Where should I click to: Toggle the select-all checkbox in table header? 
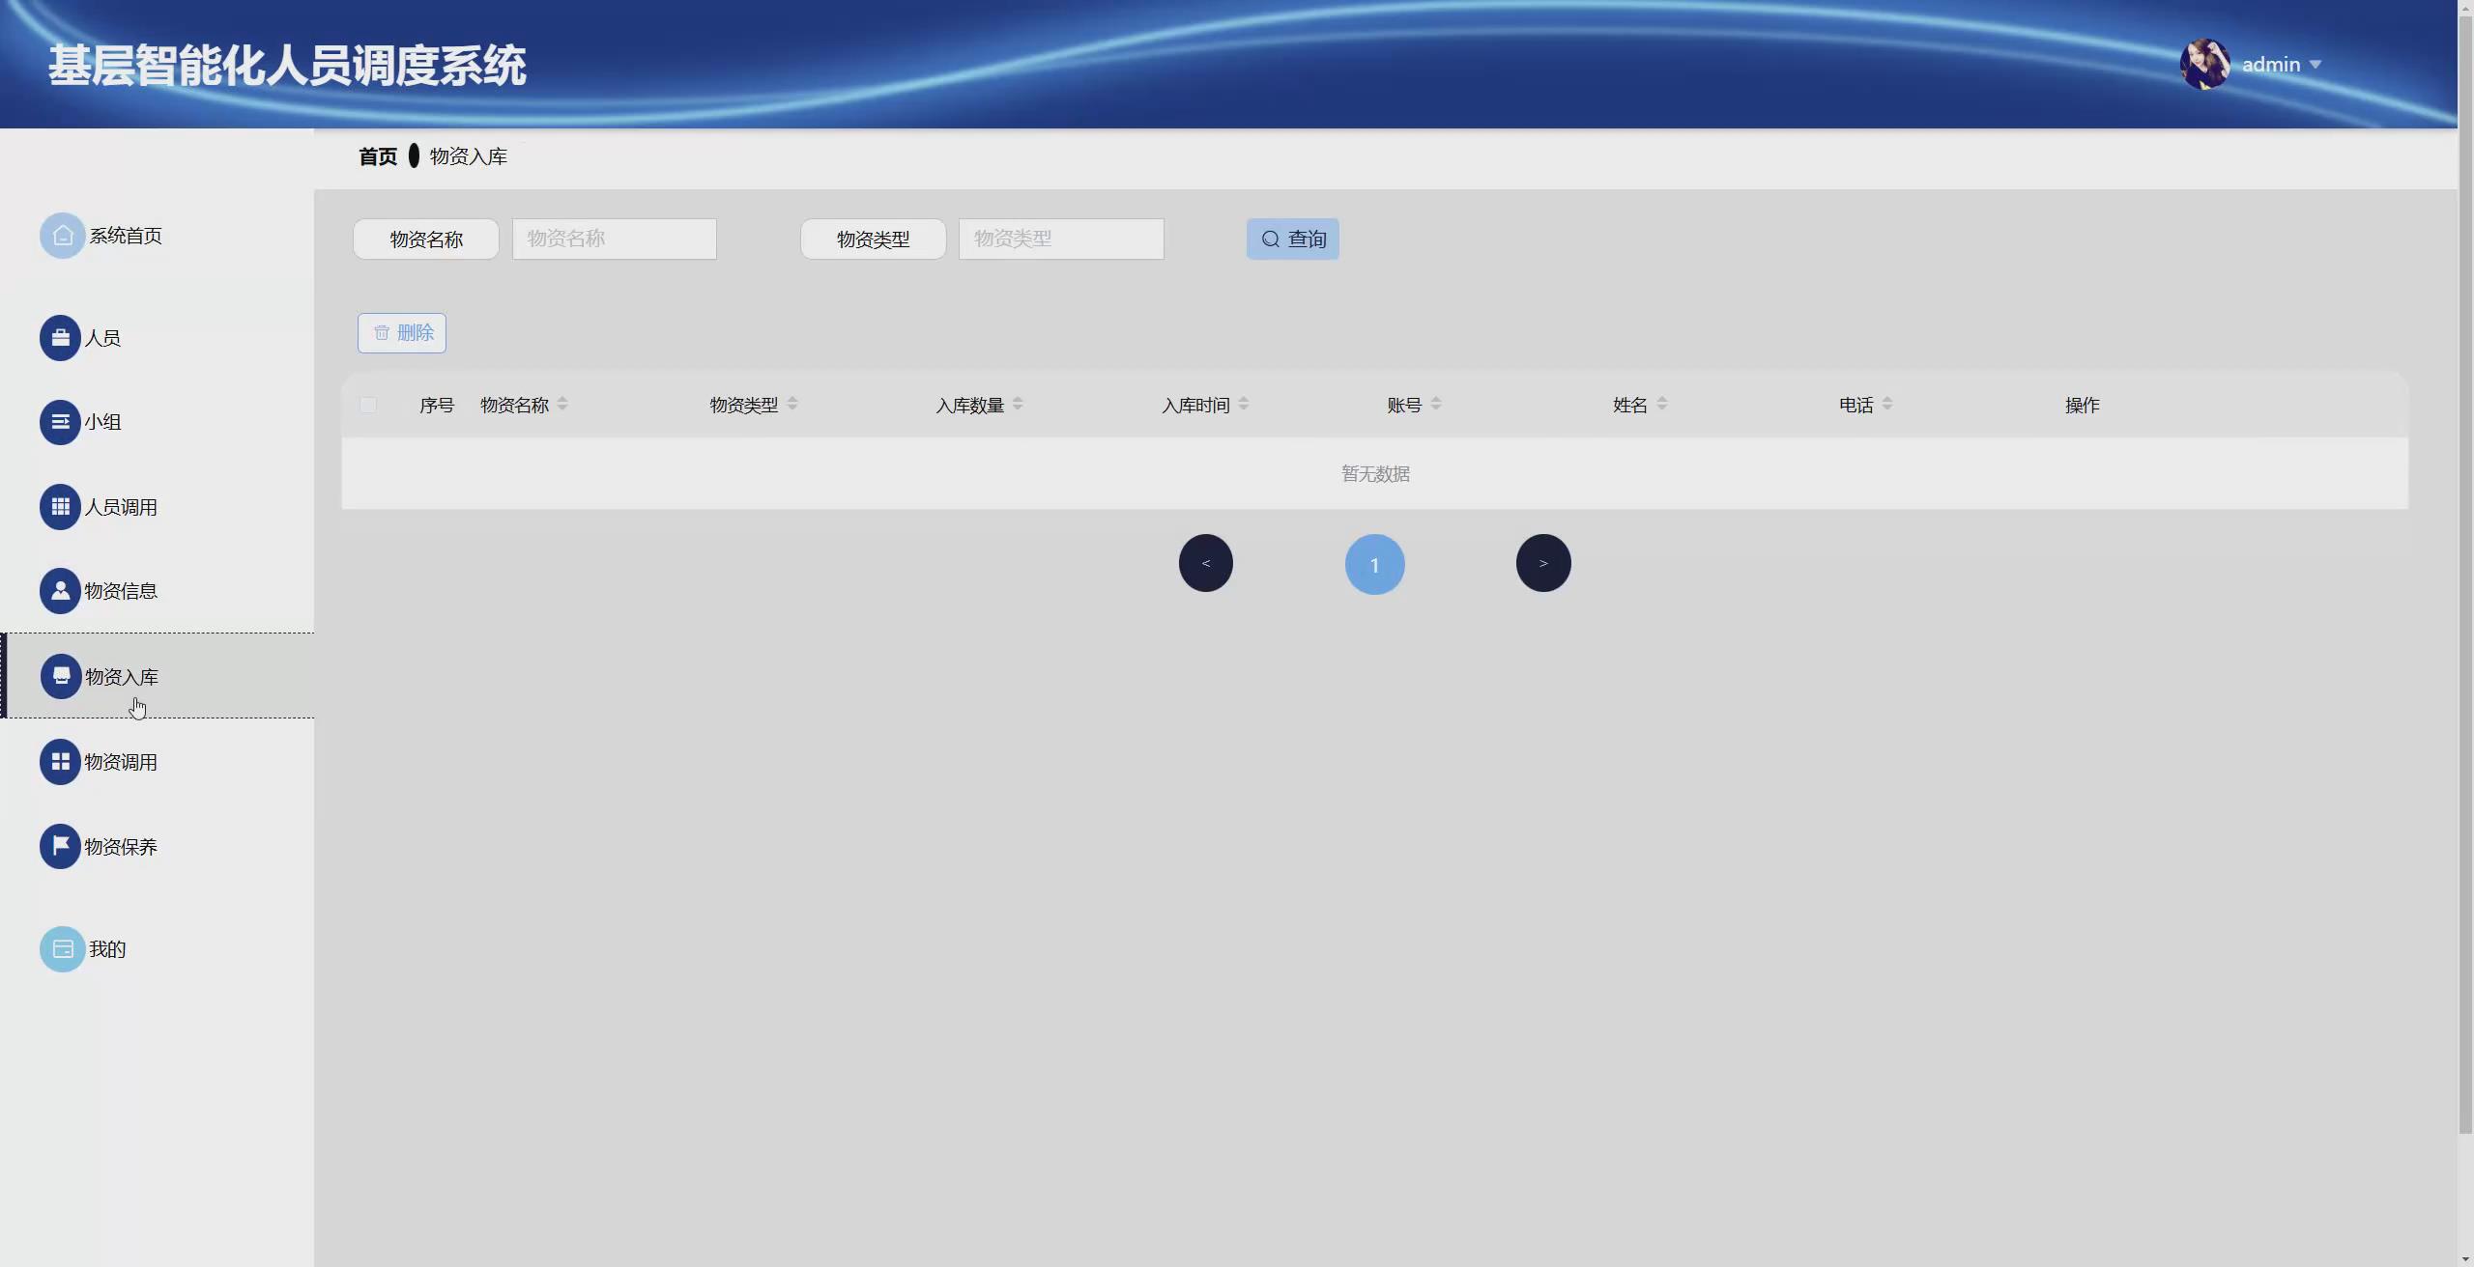tap(368, 405)
